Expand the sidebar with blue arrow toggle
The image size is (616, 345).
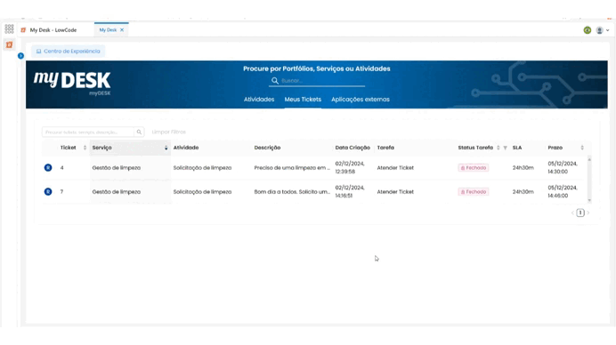tap(20, 56)
